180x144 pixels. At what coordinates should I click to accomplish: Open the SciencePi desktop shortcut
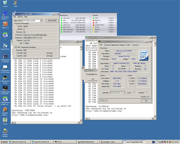(5, 90)
